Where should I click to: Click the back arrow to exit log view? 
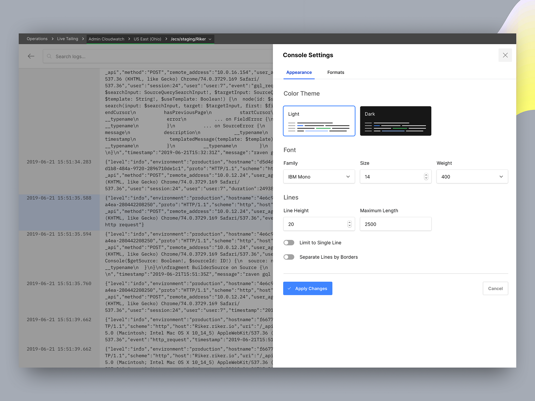click(31, 56)
